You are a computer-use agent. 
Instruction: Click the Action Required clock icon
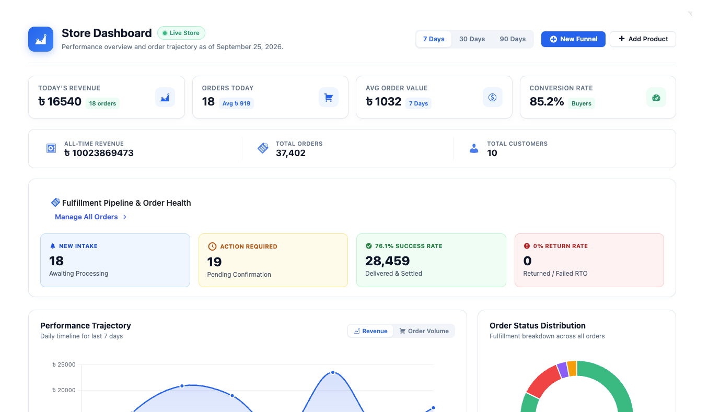212,246
